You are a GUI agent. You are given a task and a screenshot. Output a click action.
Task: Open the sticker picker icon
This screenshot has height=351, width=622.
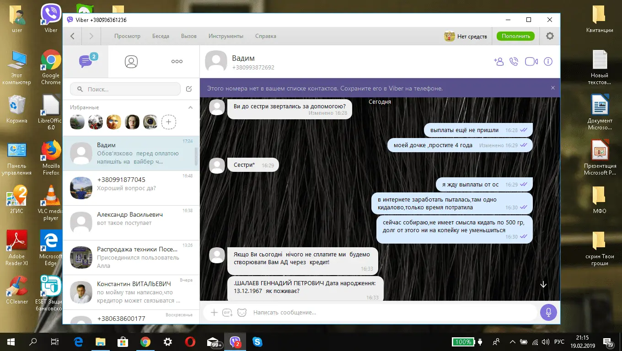[241, 313]
